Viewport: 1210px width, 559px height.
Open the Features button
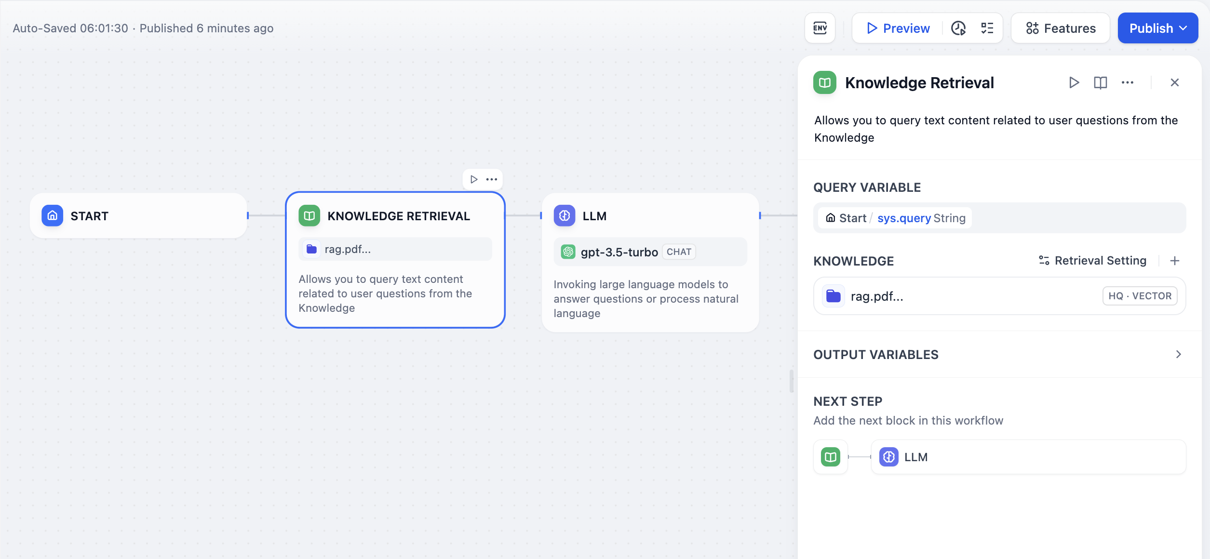1061,28
